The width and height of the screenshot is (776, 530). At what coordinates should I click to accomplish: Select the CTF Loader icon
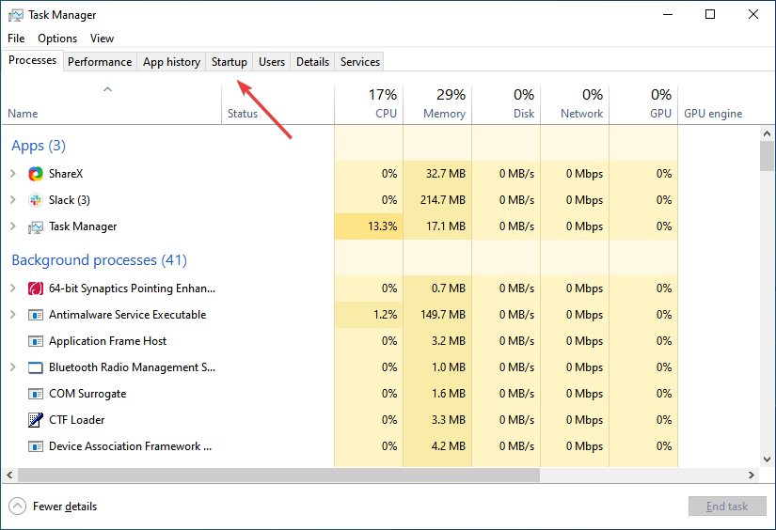coord(36,420)
